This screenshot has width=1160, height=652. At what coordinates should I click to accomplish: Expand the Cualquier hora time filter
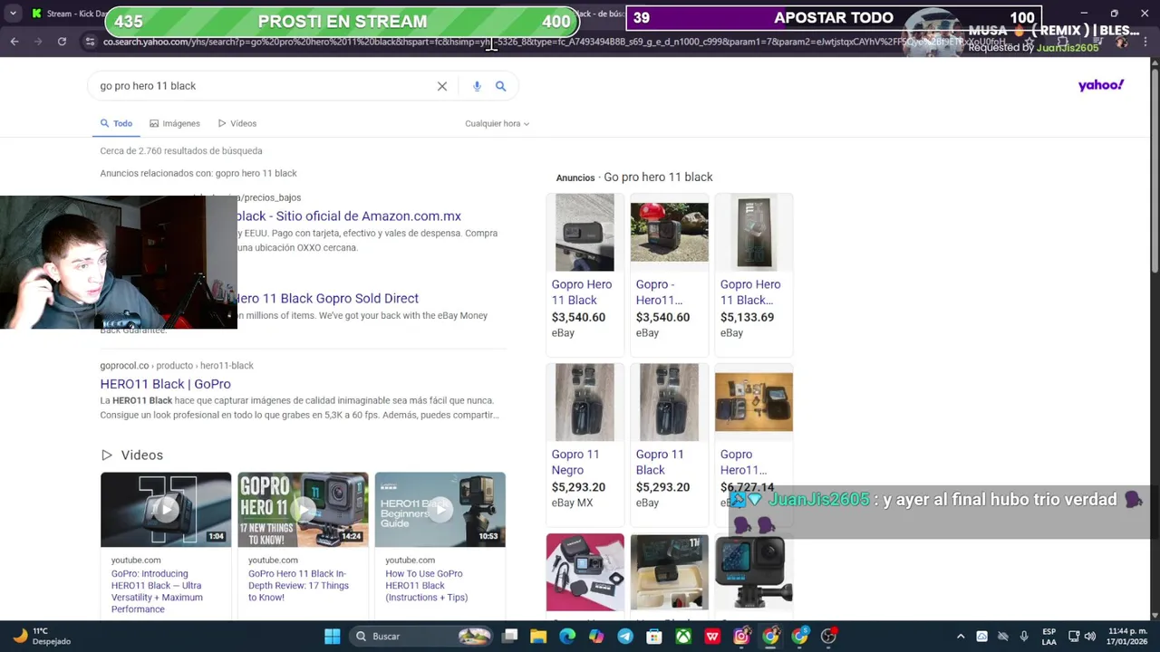click(x=497, y=123)
